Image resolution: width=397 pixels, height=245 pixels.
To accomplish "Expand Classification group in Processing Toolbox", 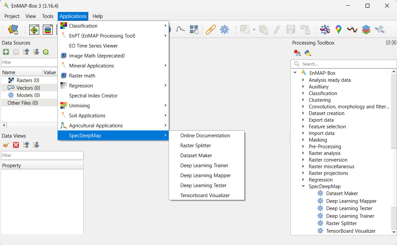I will pyautogui.click(x=303, y=93).
